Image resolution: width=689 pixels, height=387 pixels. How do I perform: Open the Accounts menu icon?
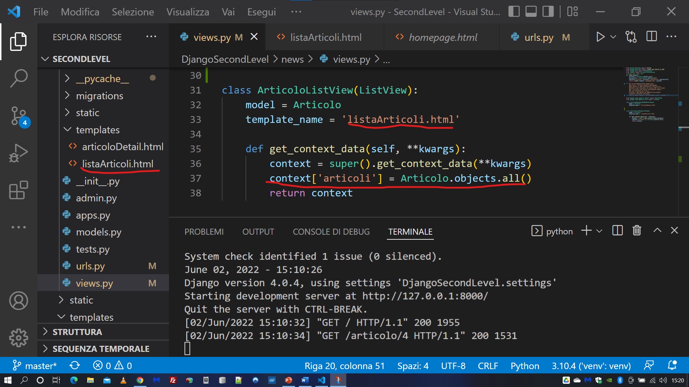18,301
